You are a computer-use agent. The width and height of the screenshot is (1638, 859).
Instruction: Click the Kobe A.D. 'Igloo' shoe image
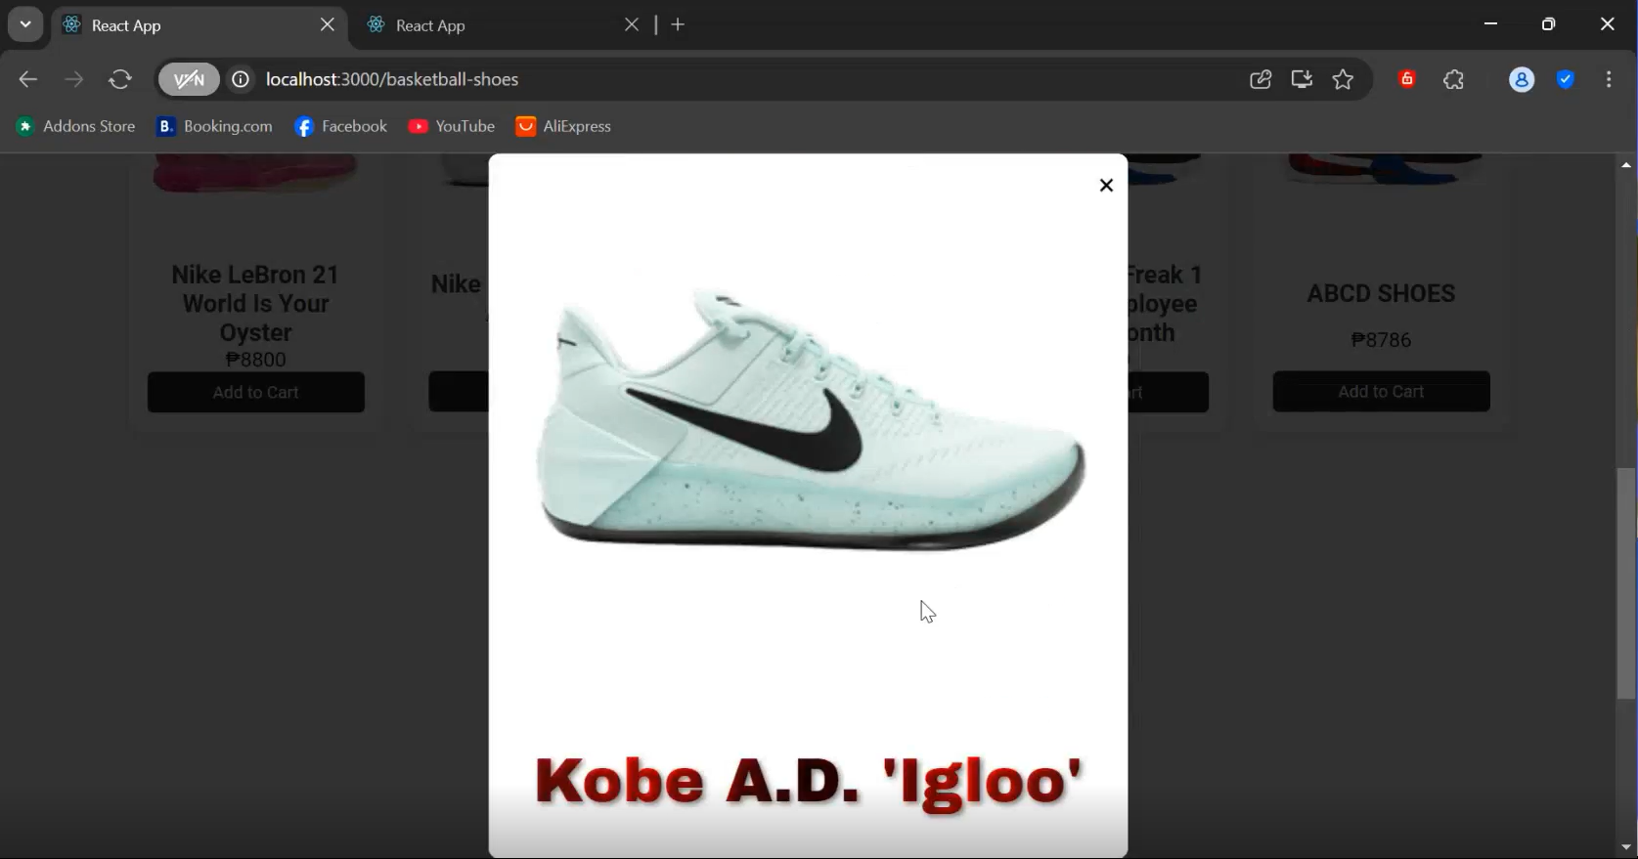(x=811, y=418)
